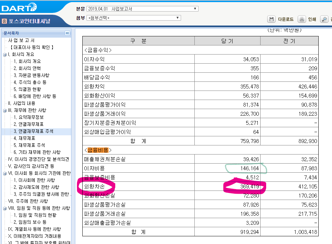332x244 pixels.
Task: Click the printer icon beside 인쇄
Action: pos(302,19)
